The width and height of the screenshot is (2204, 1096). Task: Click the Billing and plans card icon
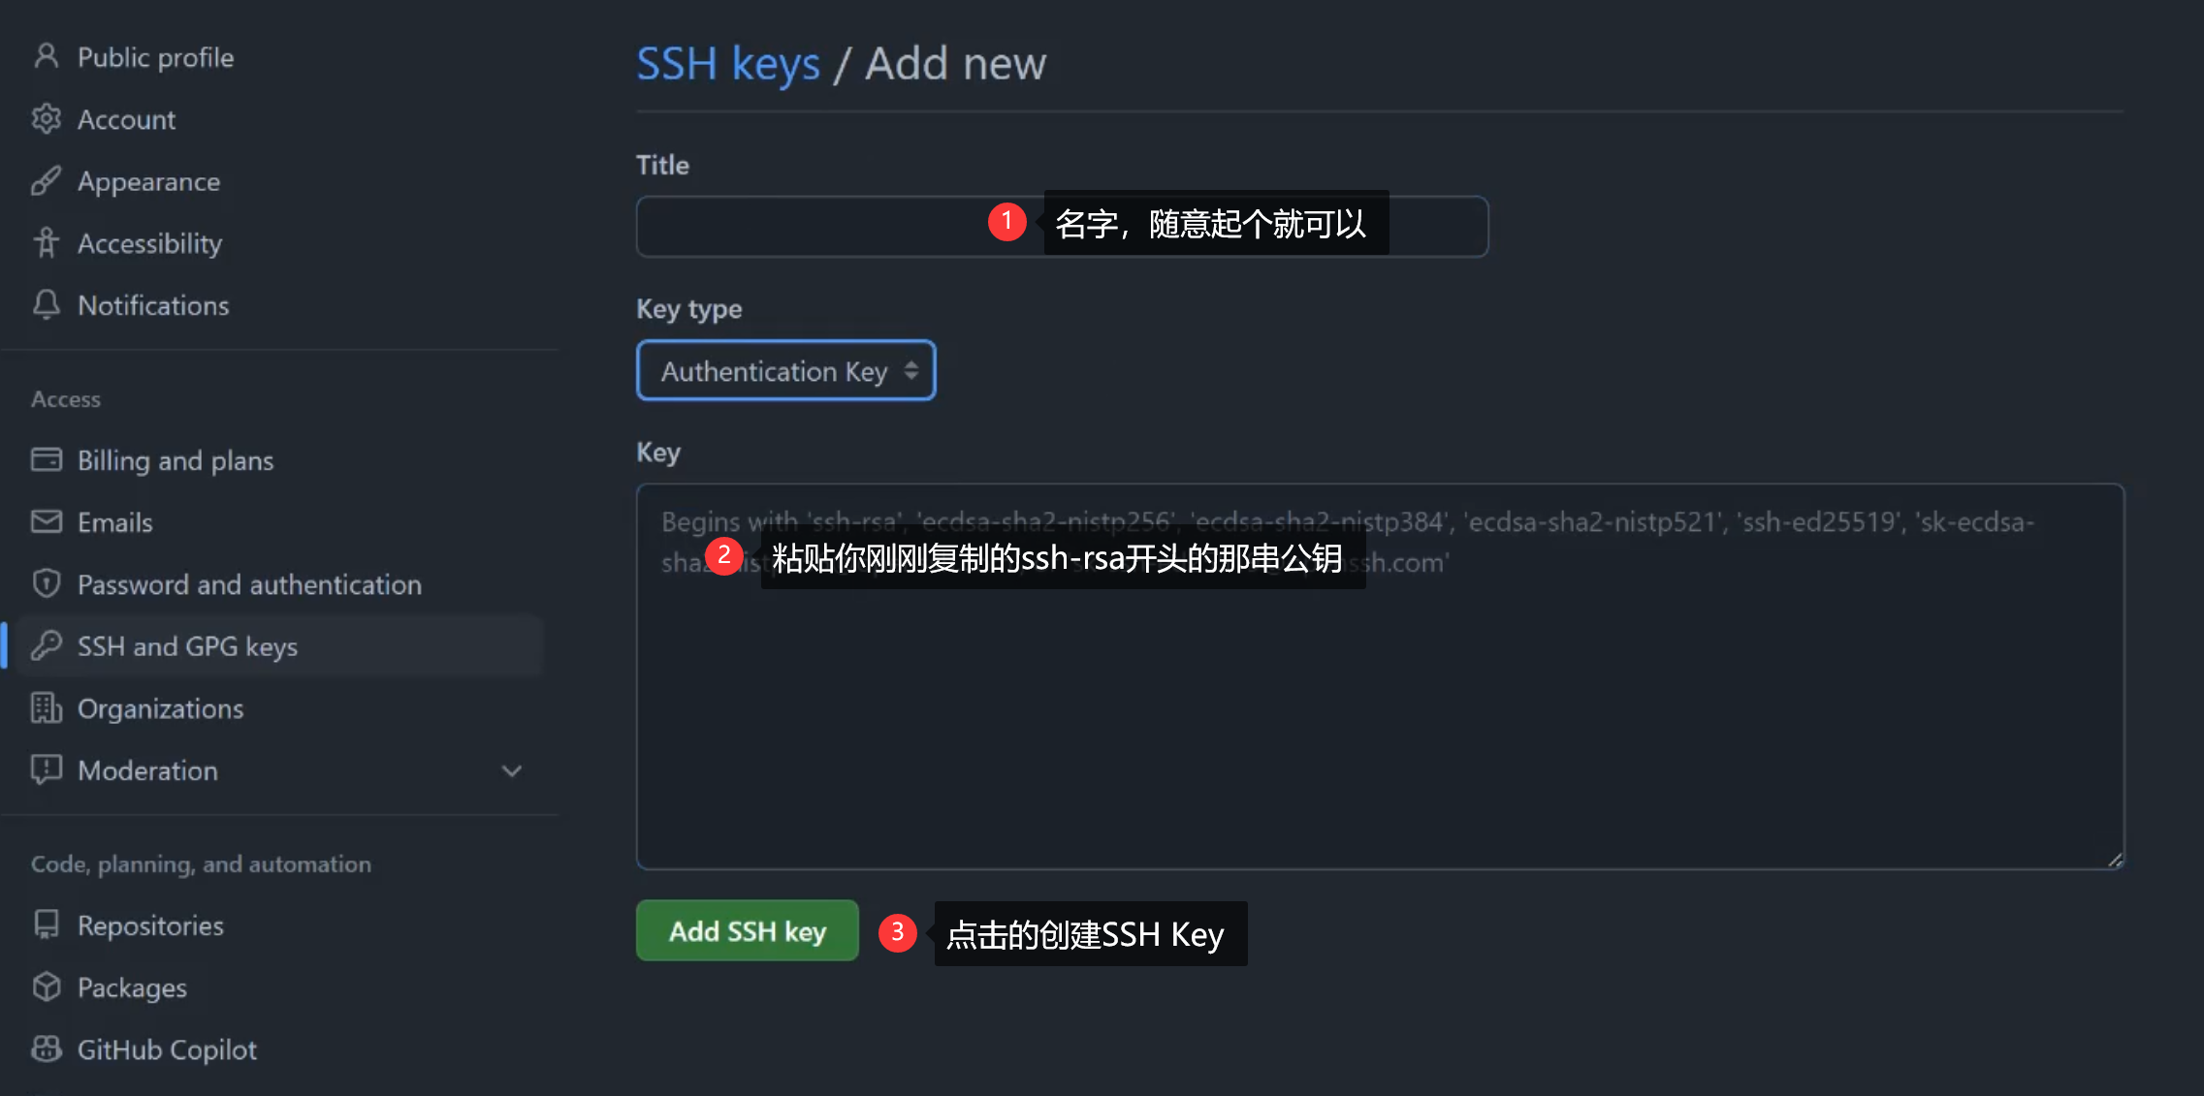(46, 459)
